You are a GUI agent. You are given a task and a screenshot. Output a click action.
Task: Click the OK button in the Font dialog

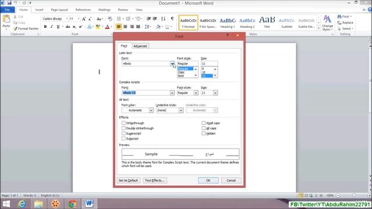point(208,181)
